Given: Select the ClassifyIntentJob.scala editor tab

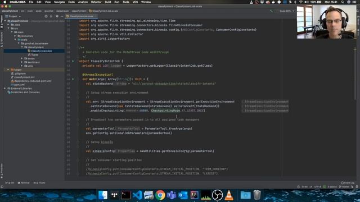Looking at the screenshot, I should (x=81, y=16).
